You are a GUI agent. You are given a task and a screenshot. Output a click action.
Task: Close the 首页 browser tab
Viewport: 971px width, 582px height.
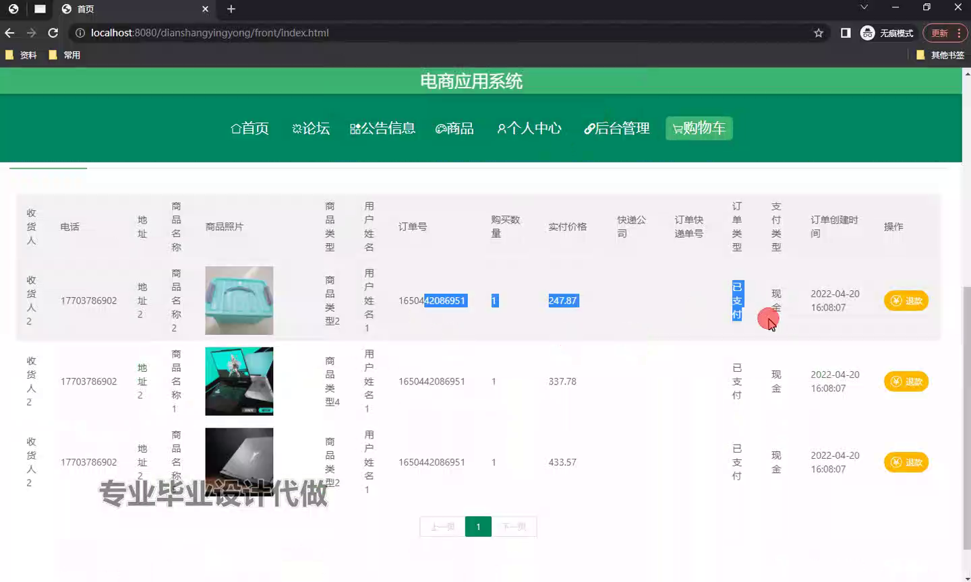pos(205,9)
